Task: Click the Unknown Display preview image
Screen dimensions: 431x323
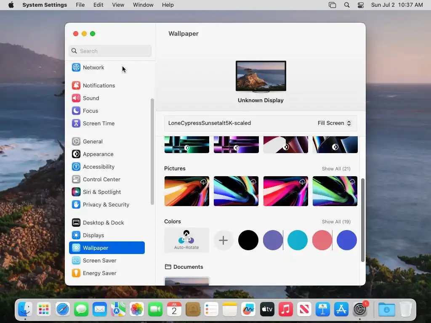Action: tap(261, 76)
